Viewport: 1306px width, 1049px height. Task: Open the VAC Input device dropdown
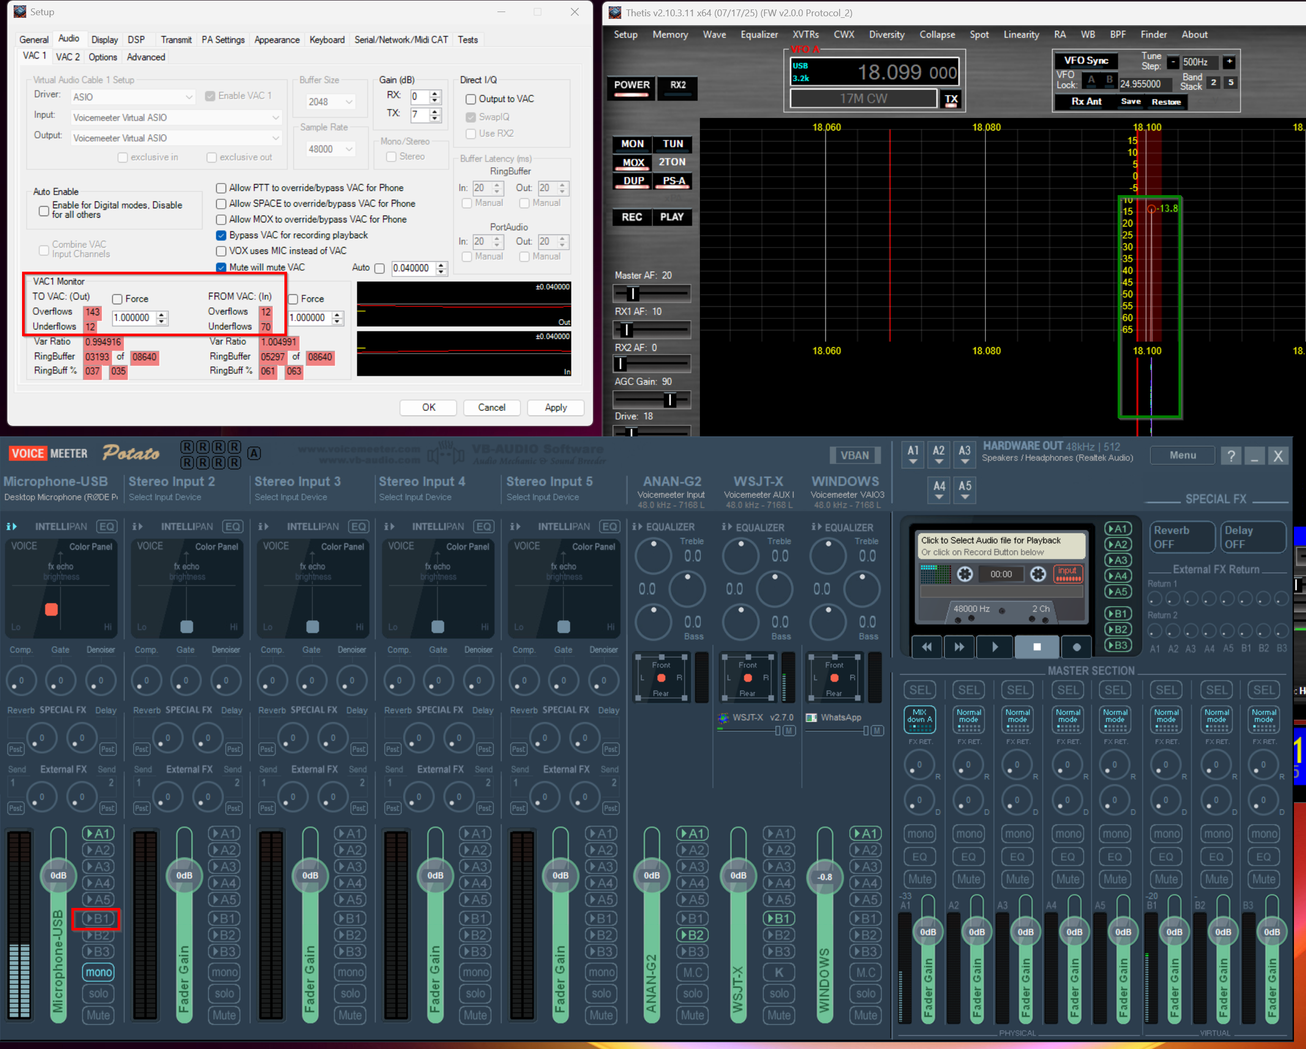pyautogui.click(x=176, y=117)
